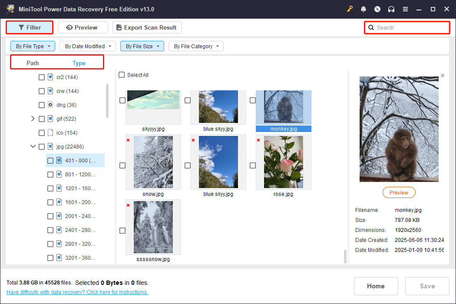
Task: Click the thumbnail grid scrollbar
Action: [345, 256]
